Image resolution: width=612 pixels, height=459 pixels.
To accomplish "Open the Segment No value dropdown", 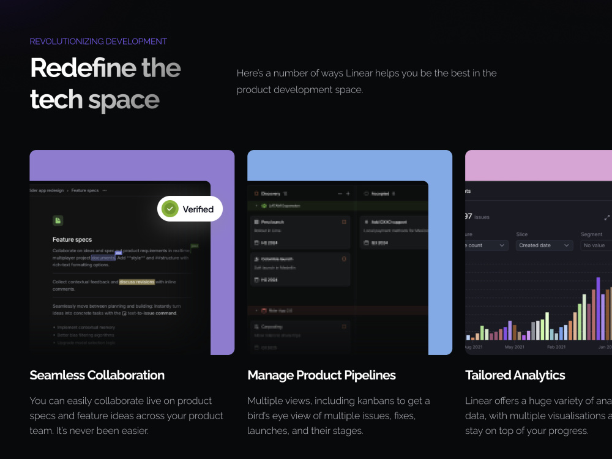I will (x=596, y=245).
